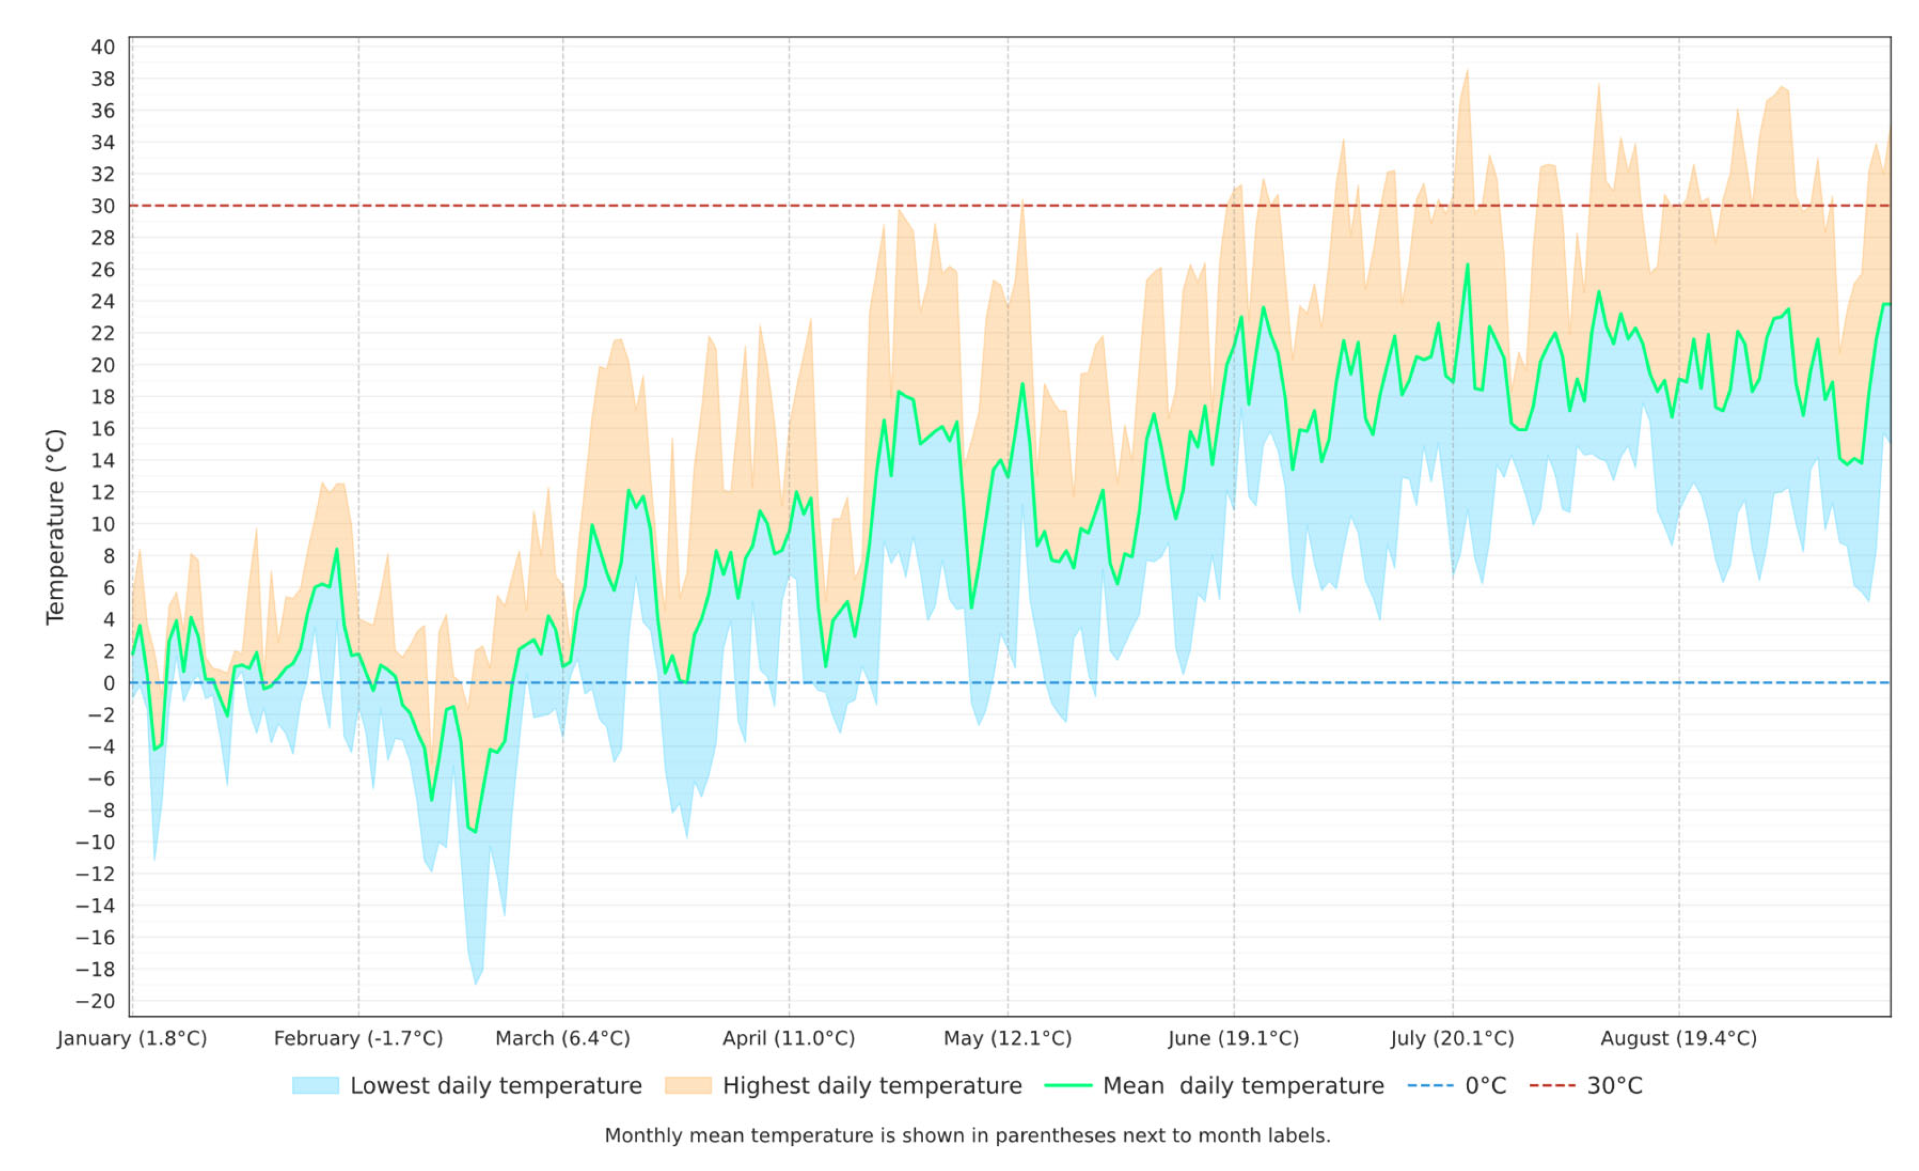Select the July (20.1°C) month label

pos(1453,1039)
